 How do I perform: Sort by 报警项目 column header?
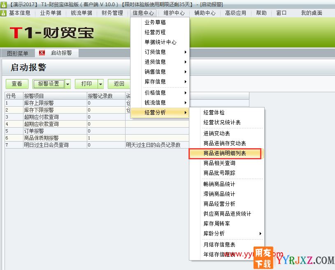pos(55,96)
